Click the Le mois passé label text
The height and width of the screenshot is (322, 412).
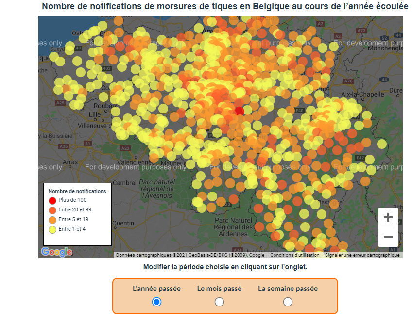coord(219,289)
